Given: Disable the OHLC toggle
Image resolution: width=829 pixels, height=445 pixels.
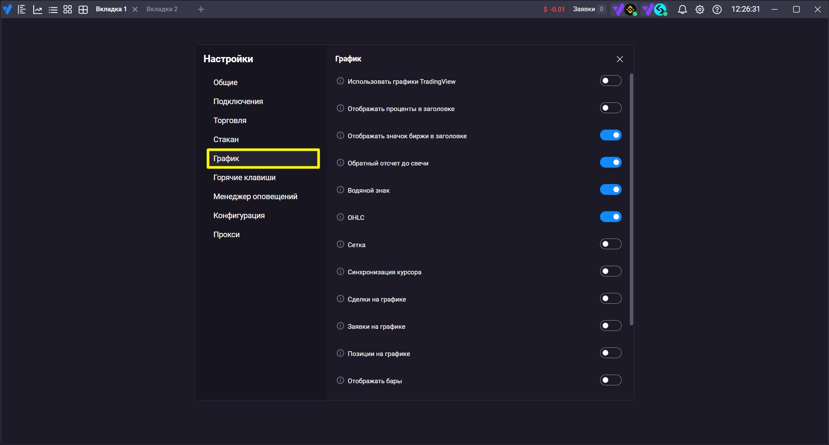Looking at the screenshot, I should [610, 217].
